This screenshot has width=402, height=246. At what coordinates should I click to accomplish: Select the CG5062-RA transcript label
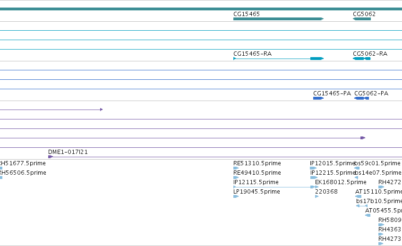click(370, 54)
